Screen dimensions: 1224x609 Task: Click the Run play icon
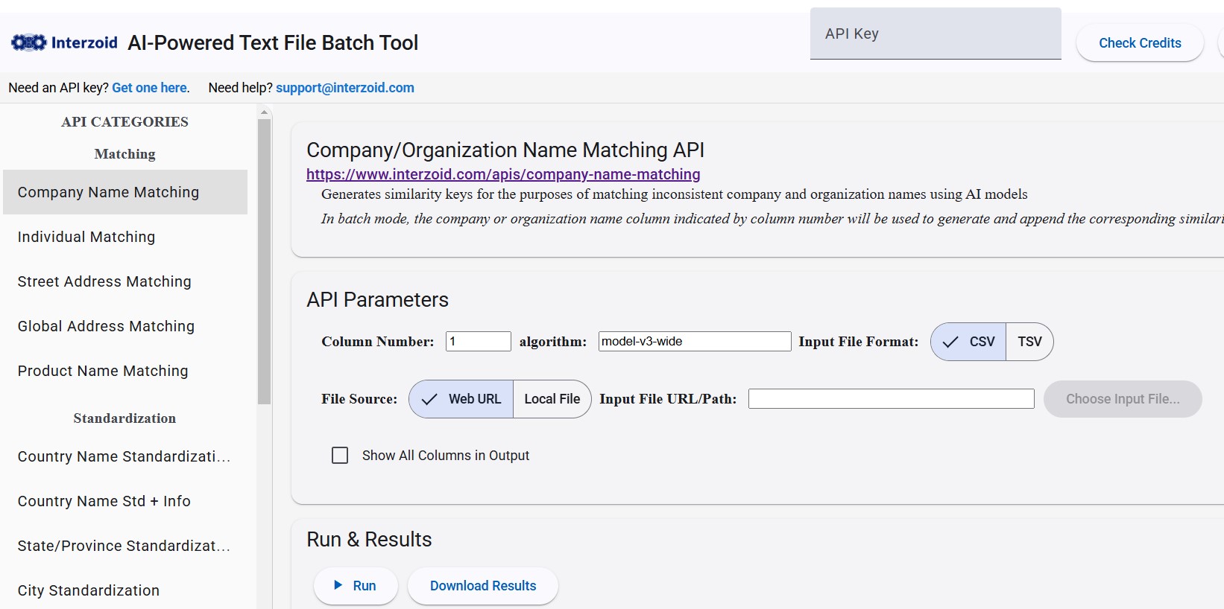[338, 585]
